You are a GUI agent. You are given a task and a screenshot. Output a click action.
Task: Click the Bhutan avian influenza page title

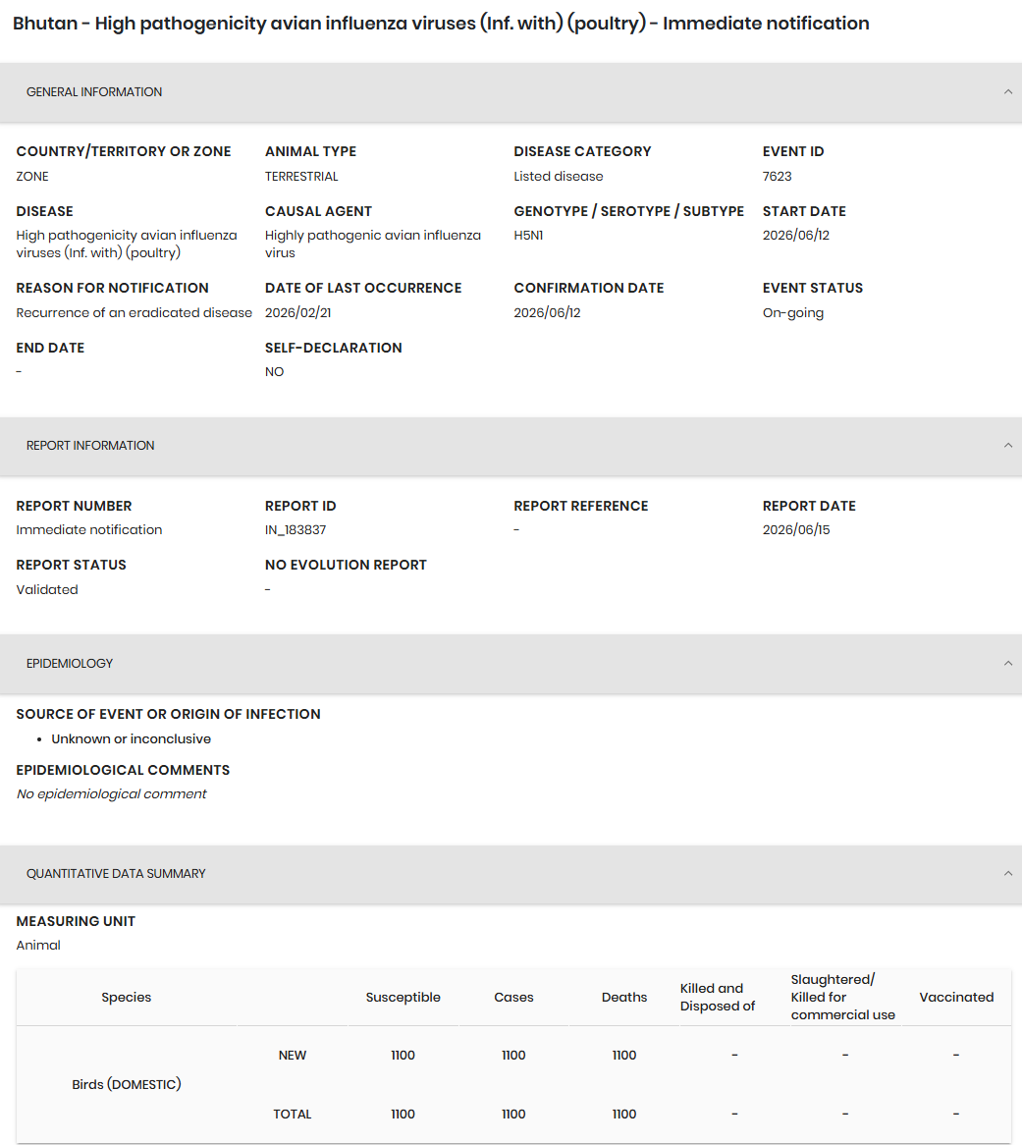coord(441,24)
